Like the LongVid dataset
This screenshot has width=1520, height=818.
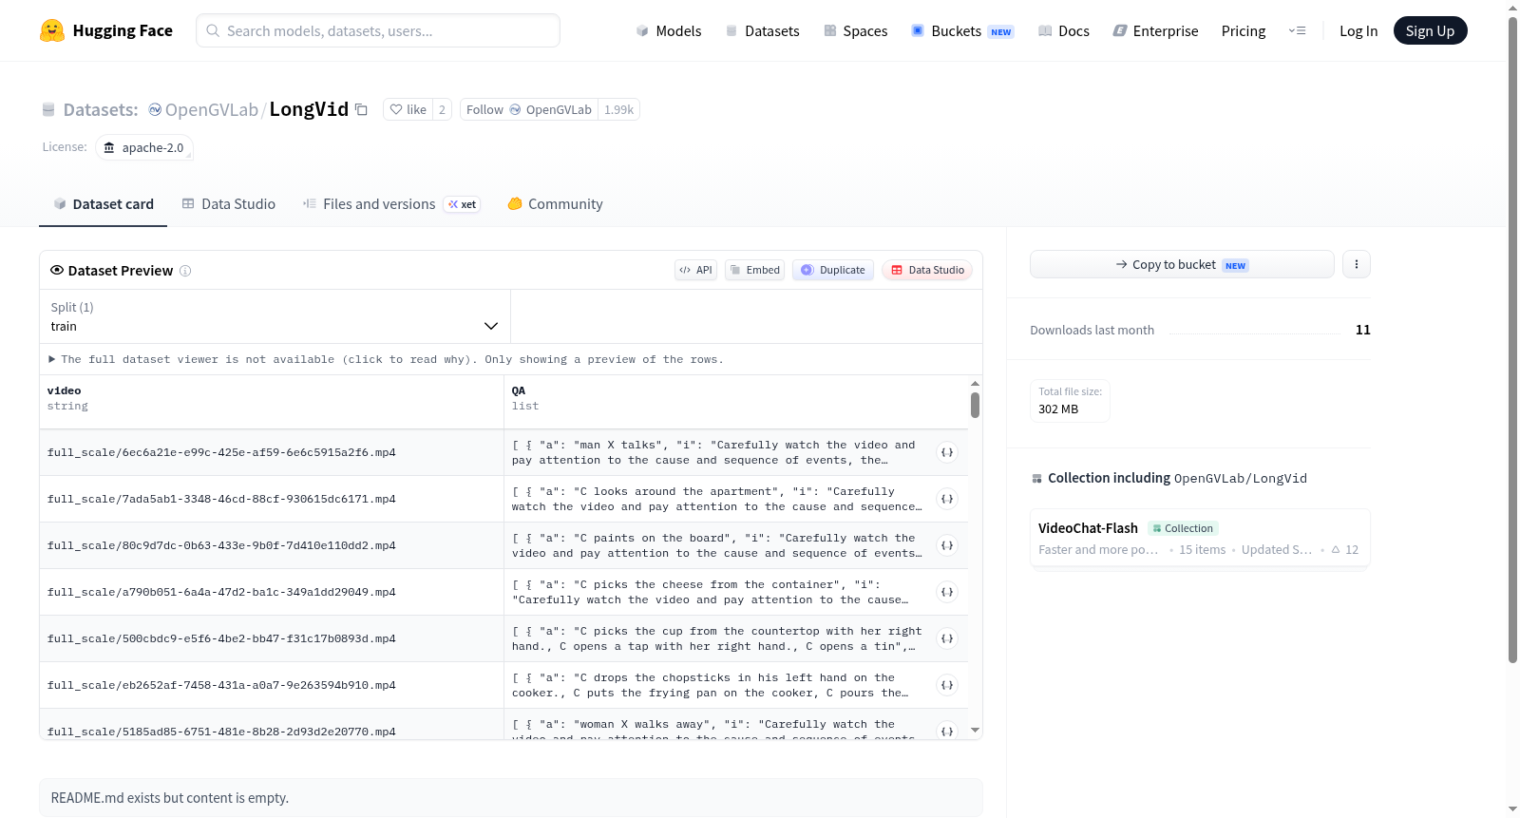click(x=408, y=109)
